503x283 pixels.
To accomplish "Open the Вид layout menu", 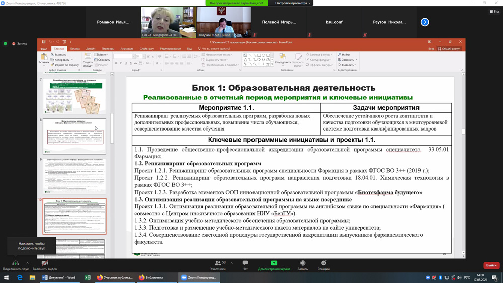I will [494, 11].
